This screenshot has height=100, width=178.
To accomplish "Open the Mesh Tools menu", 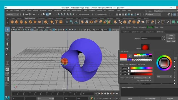I will pyautogui.click(x=66, y=11).
